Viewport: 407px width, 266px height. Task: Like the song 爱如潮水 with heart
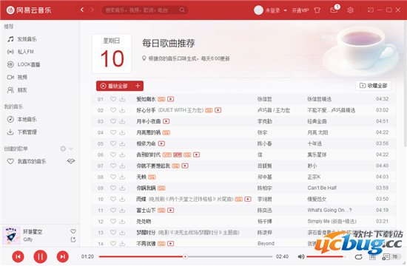(113, 99)
